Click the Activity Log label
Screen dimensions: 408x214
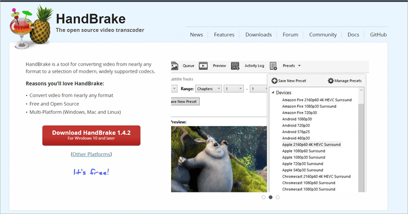click(254, 66)
